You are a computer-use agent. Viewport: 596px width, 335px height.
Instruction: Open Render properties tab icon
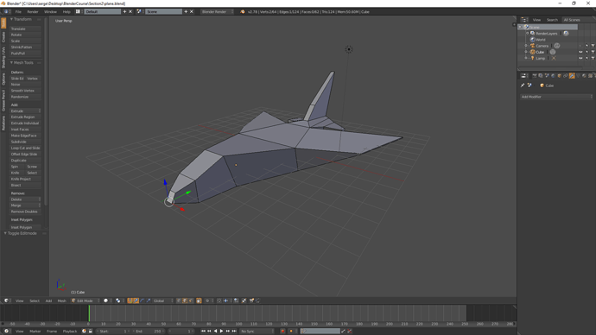coord(535,76)
